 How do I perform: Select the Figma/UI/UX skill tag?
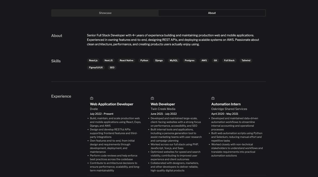point(96,68)
